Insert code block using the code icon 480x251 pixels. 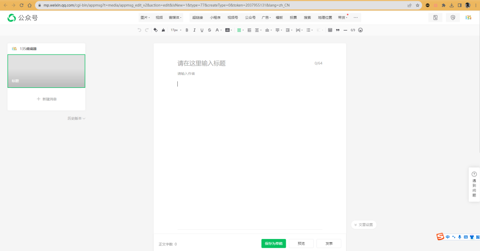tap(353, 30)
